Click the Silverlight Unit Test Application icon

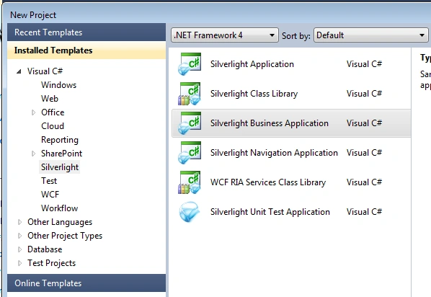point(190,212)
